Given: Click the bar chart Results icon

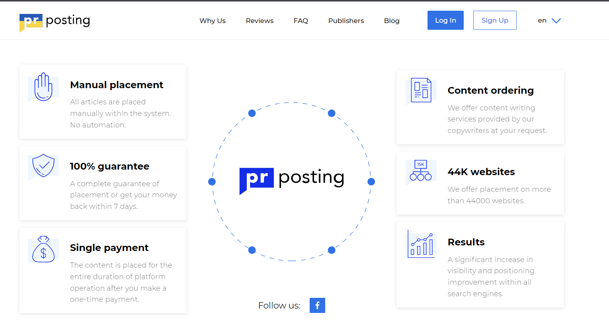Looking at the screenshot, I should (421, 244).
